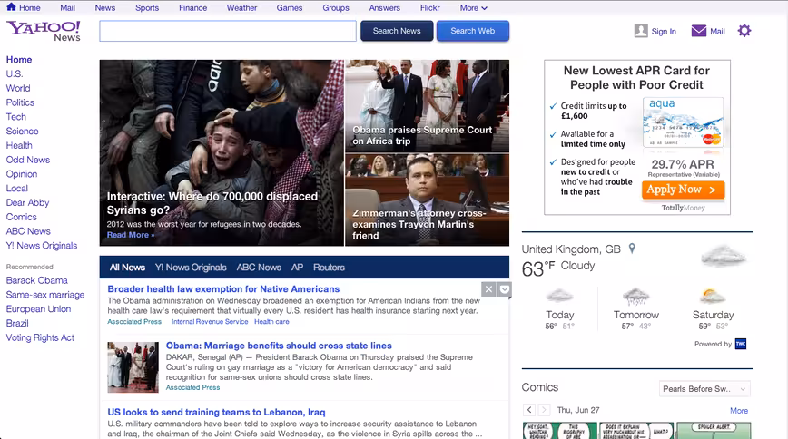Open recommended topic Voting Rights Act

[x=40, y=337]
